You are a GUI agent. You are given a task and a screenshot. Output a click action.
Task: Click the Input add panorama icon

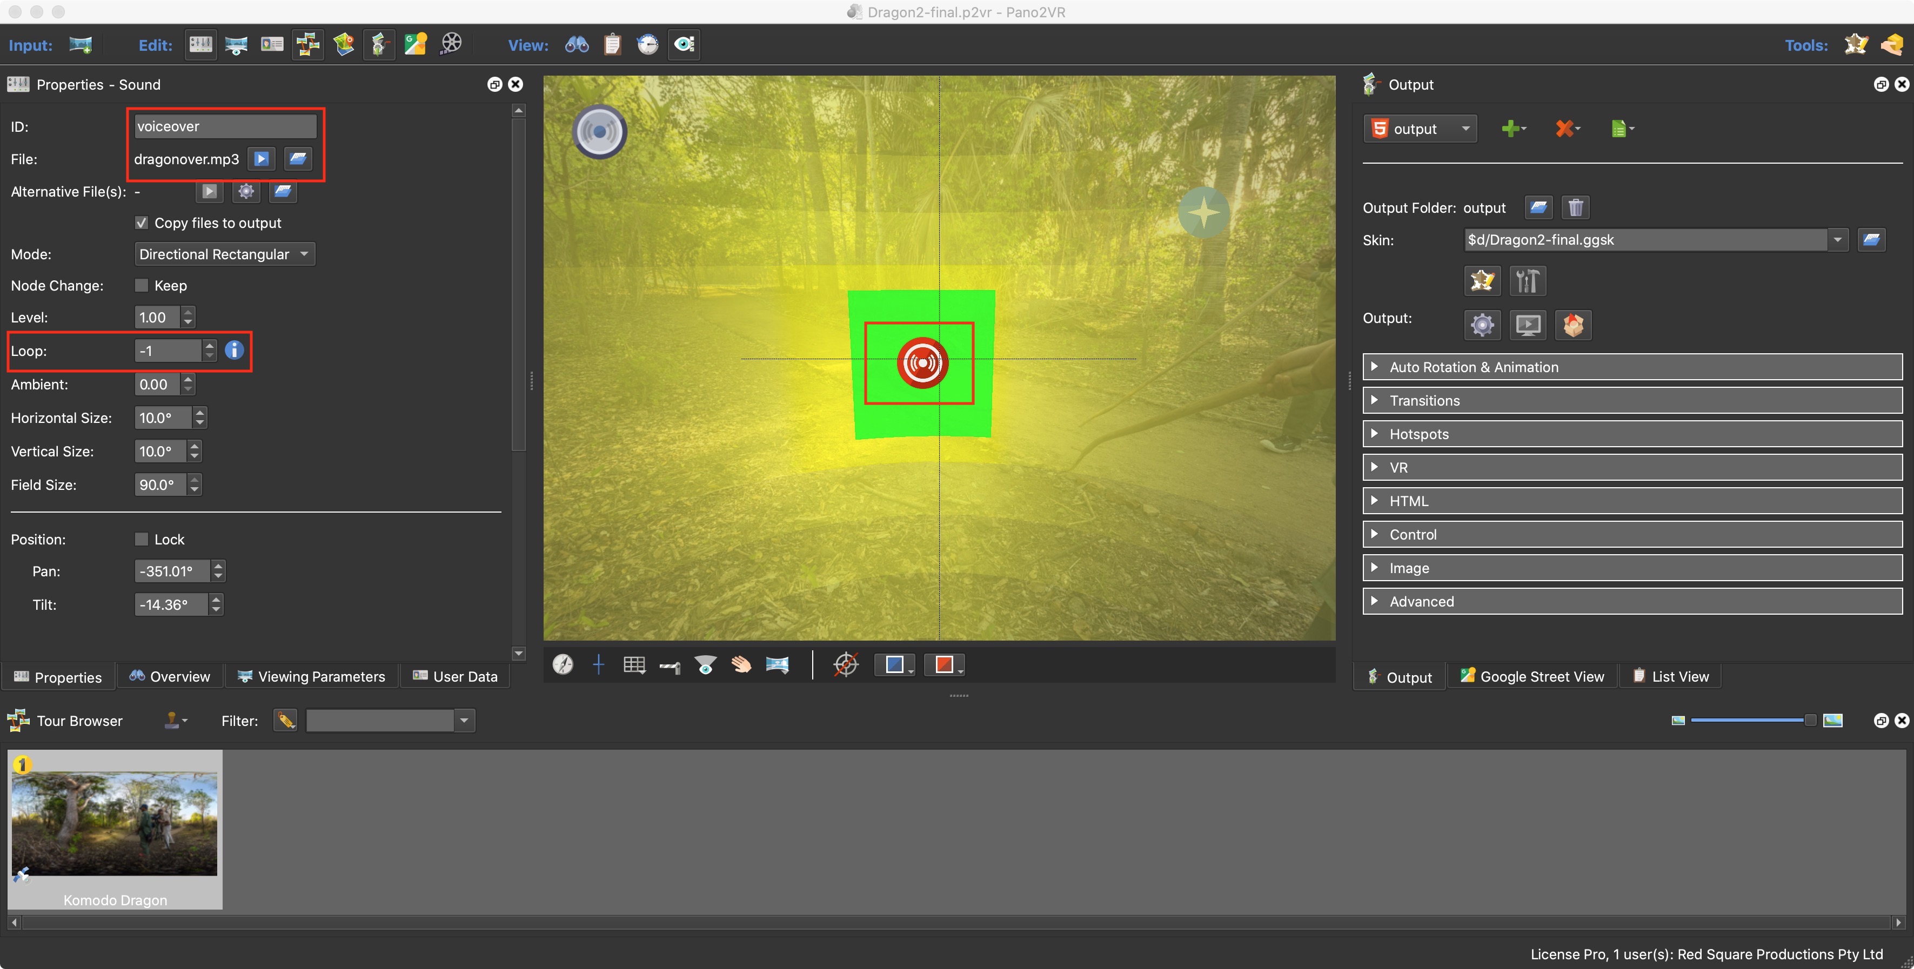click(x=80, y=44)
